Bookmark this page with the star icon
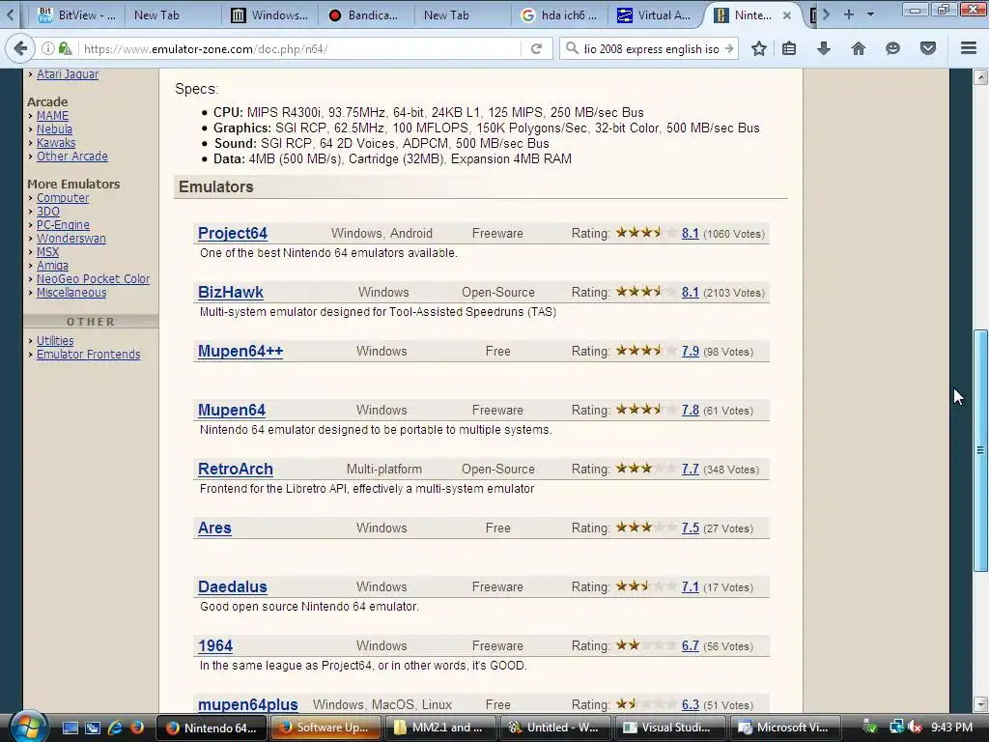 point(759,48)
